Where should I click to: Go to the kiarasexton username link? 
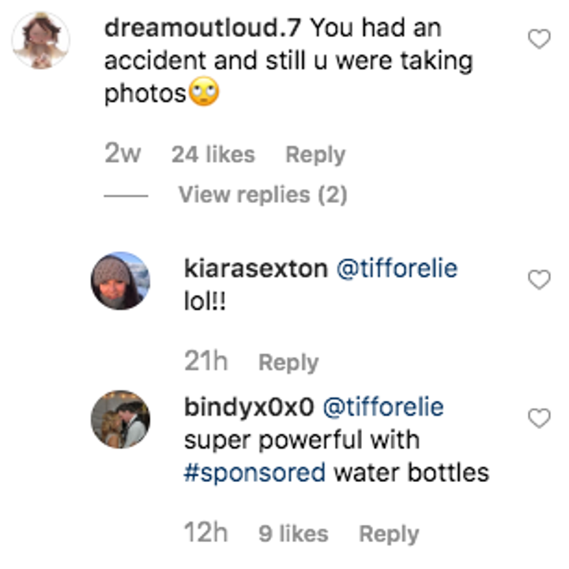tap(254, 269)
